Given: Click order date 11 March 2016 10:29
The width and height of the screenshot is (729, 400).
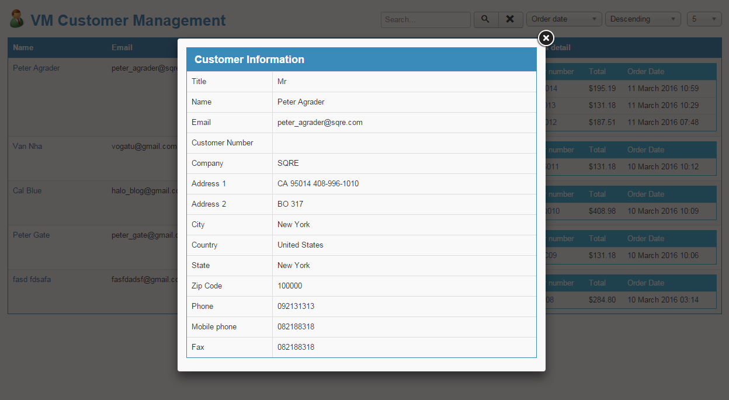Looking at the screenshot, I should pos(663,105).
